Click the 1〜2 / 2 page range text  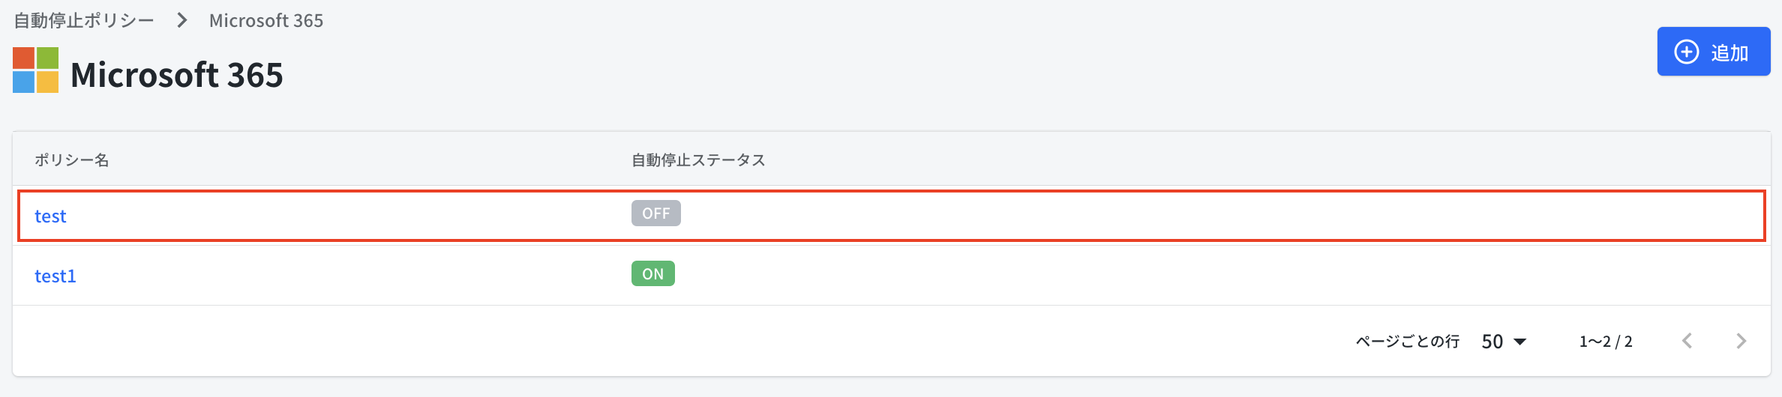[x=1606, y=342]
